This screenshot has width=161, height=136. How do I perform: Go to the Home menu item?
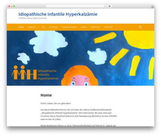click(21, 27)
